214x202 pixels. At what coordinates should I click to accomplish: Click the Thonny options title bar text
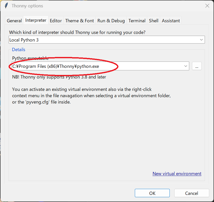tap(27, 6)
